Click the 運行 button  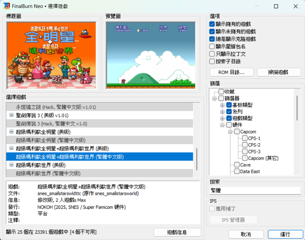pyautogui.click(x=285, y=234)
